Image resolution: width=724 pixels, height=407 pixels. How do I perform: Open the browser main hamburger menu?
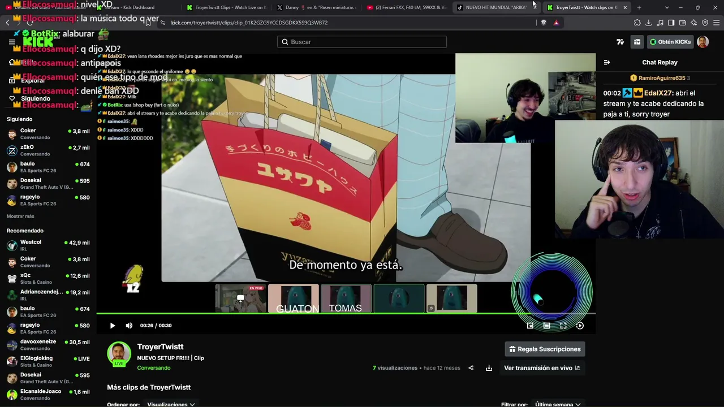pos(716,23)
